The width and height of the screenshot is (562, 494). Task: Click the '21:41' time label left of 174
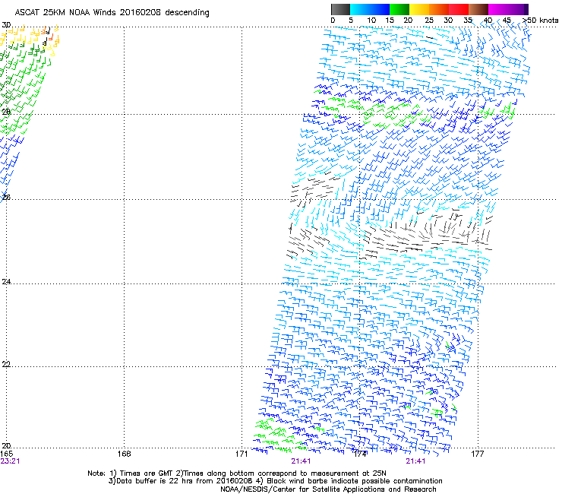pyautogui.click(x=301, y=461)
